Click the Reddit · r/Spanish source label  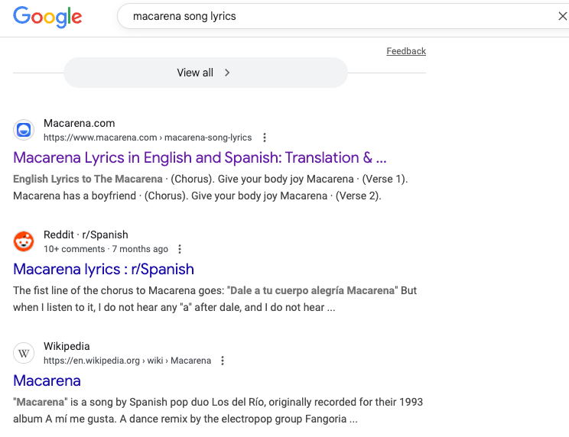pos(86,235)
